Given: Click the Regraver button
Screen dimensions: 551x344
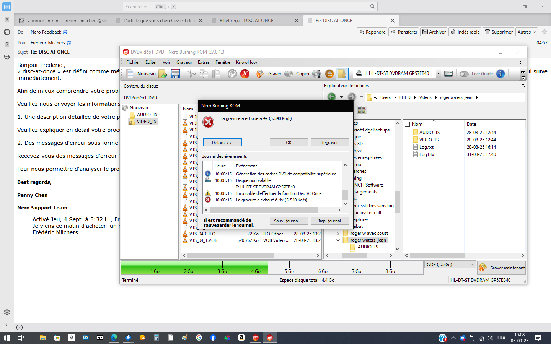Looking at the screenshot, I should 329,143.
